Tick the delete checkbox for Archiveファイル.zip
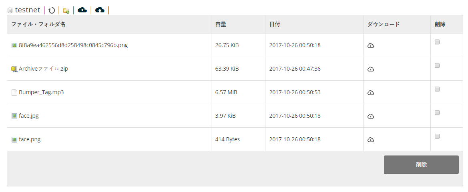 (x=437, y=65)
